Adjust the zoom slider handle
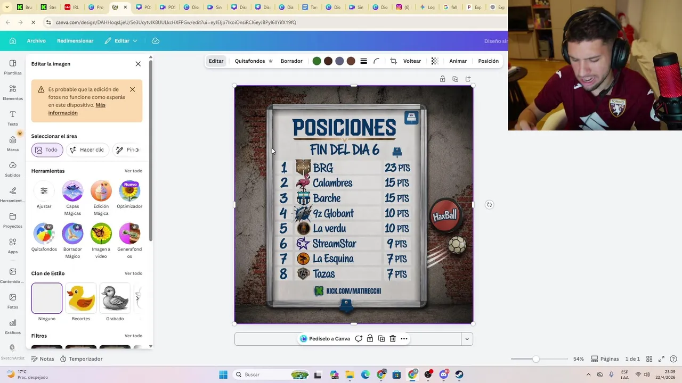This screenshot has width=682, height=383. [x=535, y=359]
